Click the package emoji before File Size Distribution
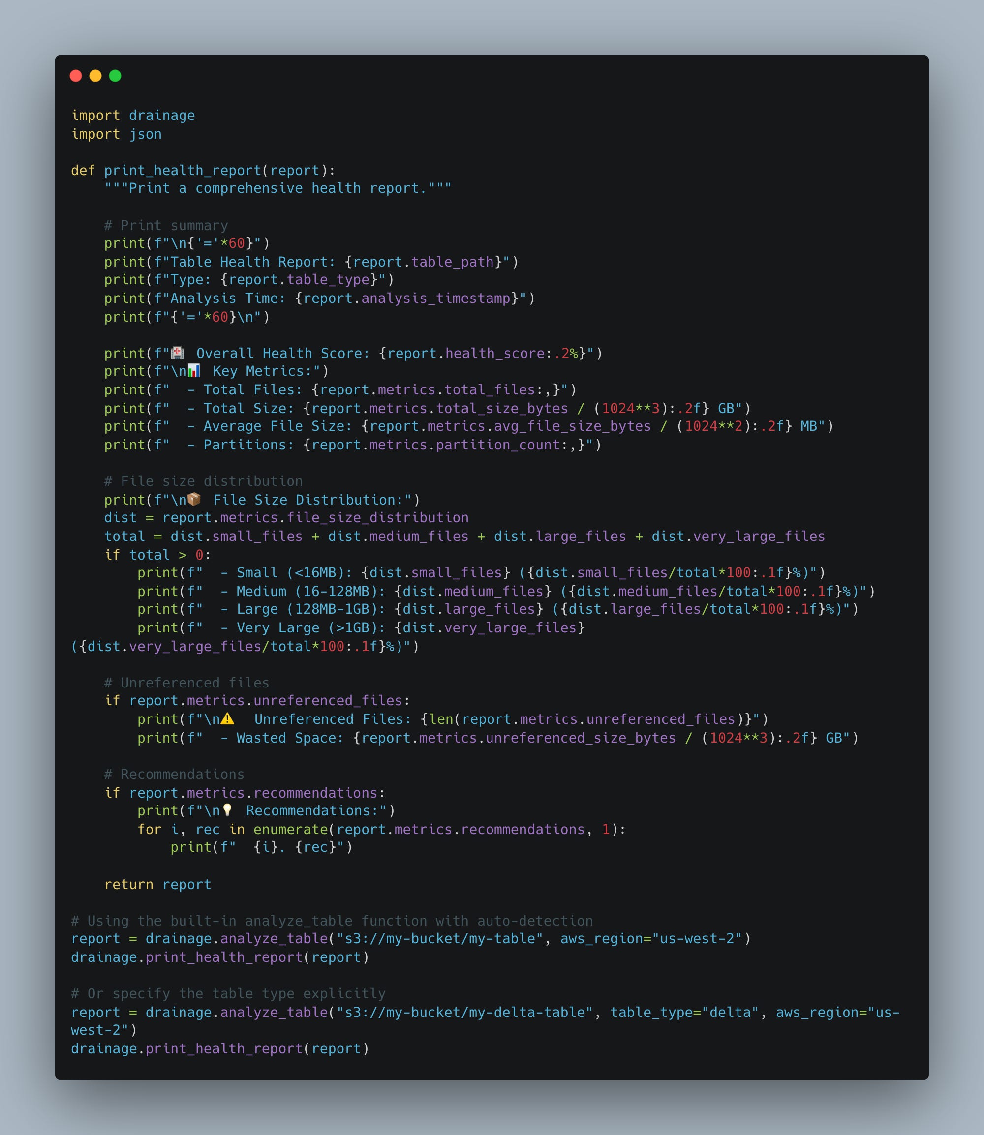 coord(194,499)
